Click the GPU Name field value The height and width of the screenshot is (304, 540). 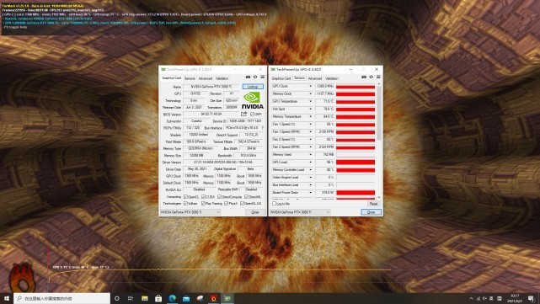click(x=211, y=87)
